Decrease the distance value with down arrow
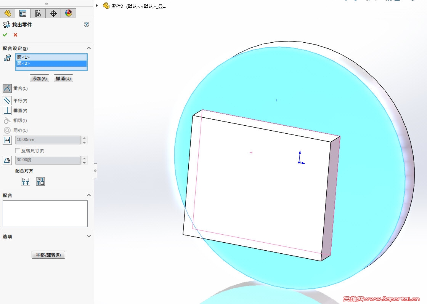This screenshot has height=304, width=427. [x=84, y=142]
